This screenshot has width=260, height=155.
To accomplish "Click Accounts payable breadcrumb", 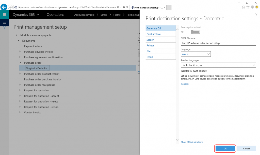I will tap(84, 15).
